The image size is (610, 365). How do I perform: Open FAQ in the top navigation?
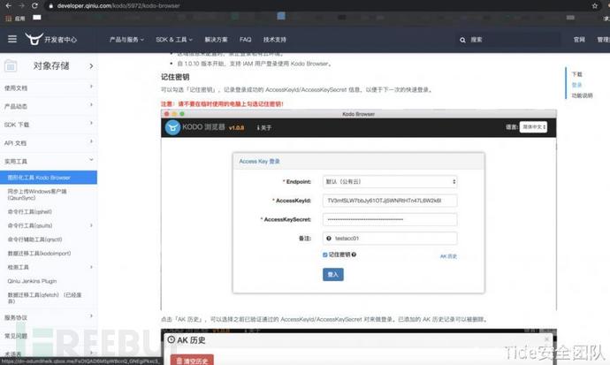(246, 40)
